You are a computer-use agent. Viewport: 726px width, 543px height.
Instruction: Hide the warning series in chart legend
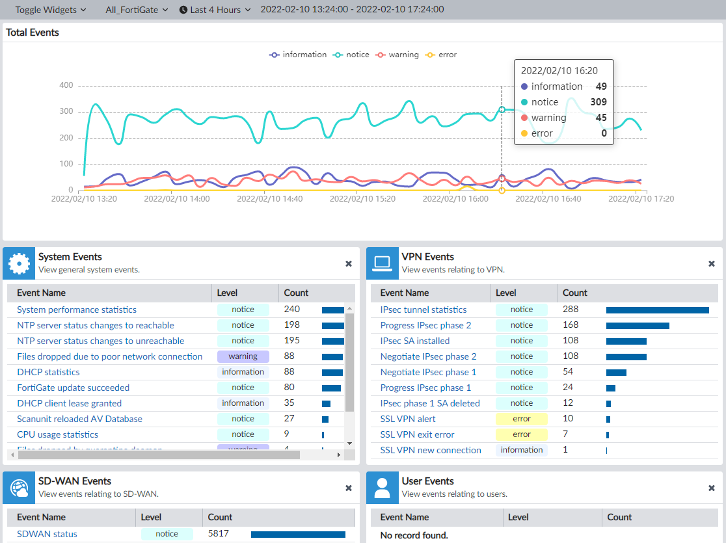(x=397, y=55)
